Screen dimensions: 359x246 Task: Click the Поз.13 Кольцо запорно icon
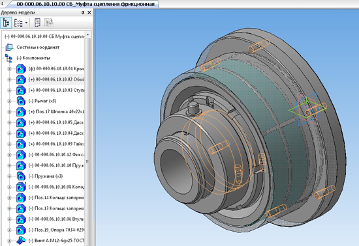[21, 208]
